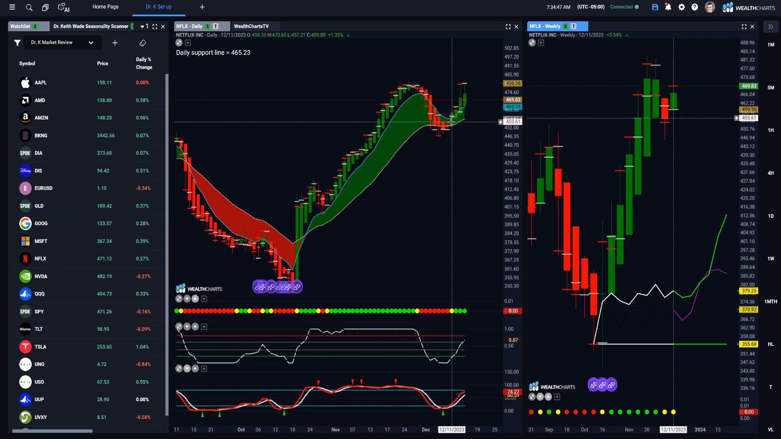Select the 4H timeframe button

[x=770, y=173]
